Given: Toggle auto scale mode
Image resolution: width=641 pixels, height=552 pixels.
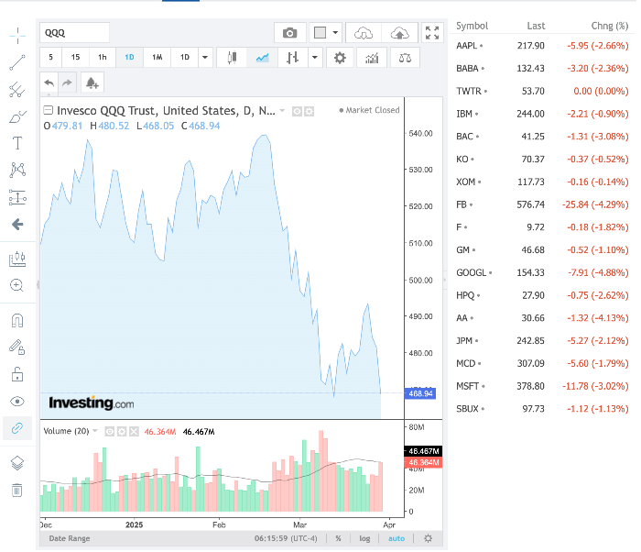Looking at the screenshot, I should tap(397, 538).
